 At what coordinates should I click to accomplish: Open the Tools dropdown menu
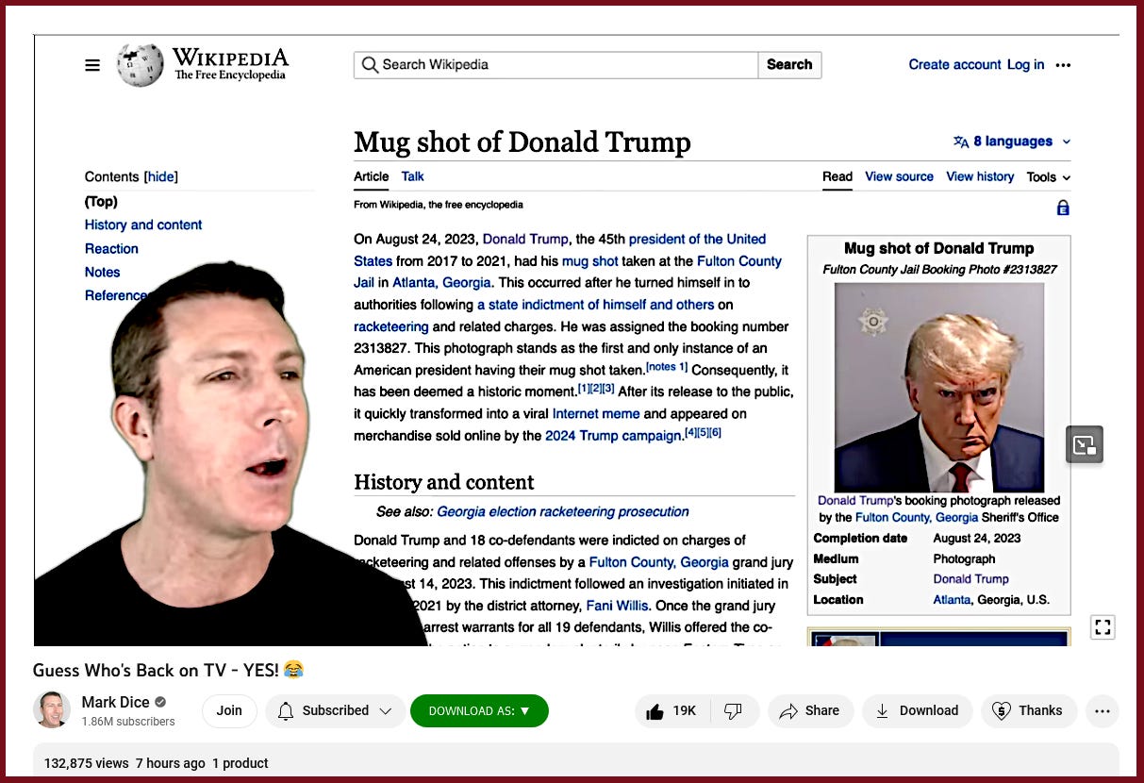1049,177
